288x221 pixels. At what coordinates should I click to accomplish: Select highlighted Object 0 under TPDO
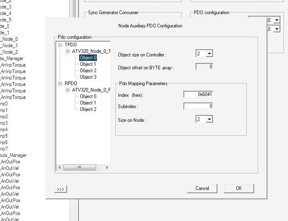[x=88, y=58]
